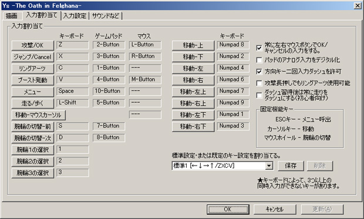The height and width of the screenshot is (219, 364).
Task: Click the 保存 button
Action: pos(291,166)
